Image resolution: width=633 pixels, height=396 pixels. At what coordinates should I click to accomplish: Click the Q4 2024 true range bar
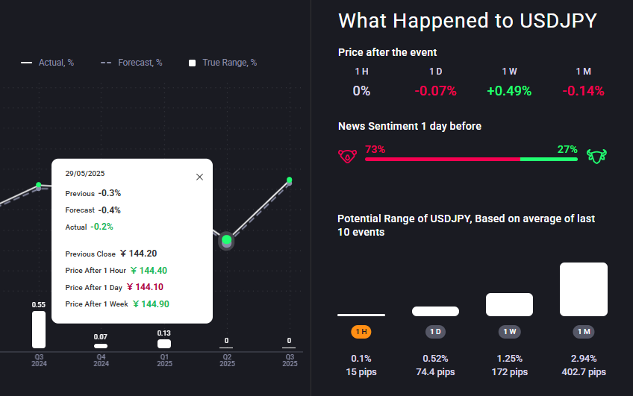click(x=101, y=346)
